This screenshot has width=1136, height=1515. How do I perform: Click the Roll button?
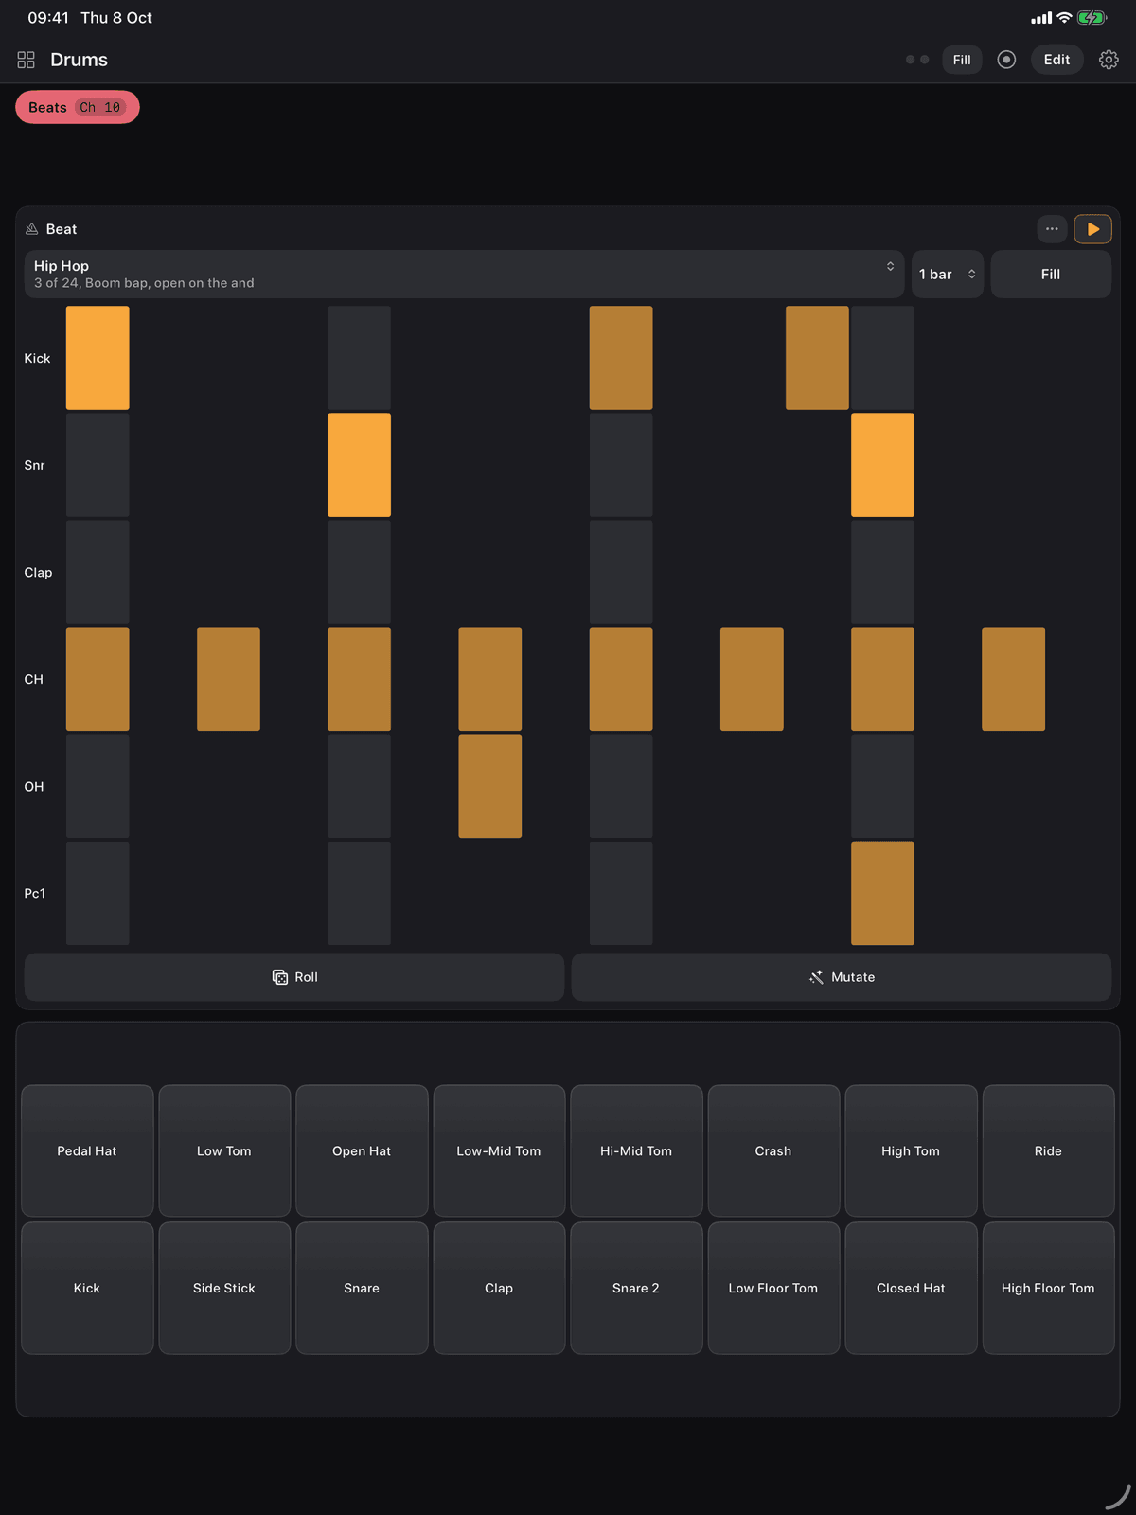pyautogui.click(x=294, y=977)
